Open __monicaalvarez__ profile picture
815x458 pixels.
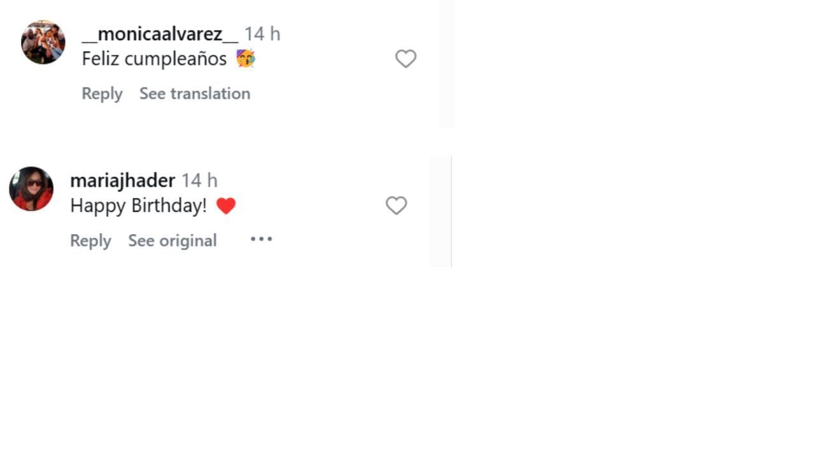[43, 43]
